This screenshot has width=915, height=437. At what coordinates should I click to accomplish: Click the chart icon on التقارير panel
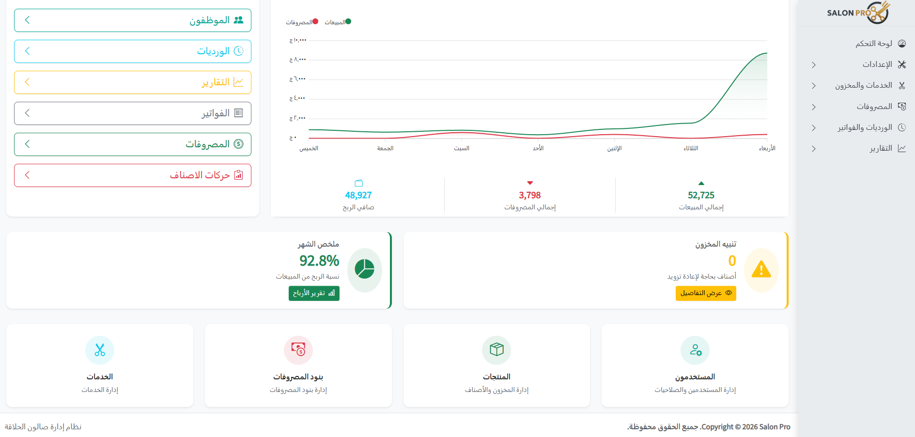(238, 82)
